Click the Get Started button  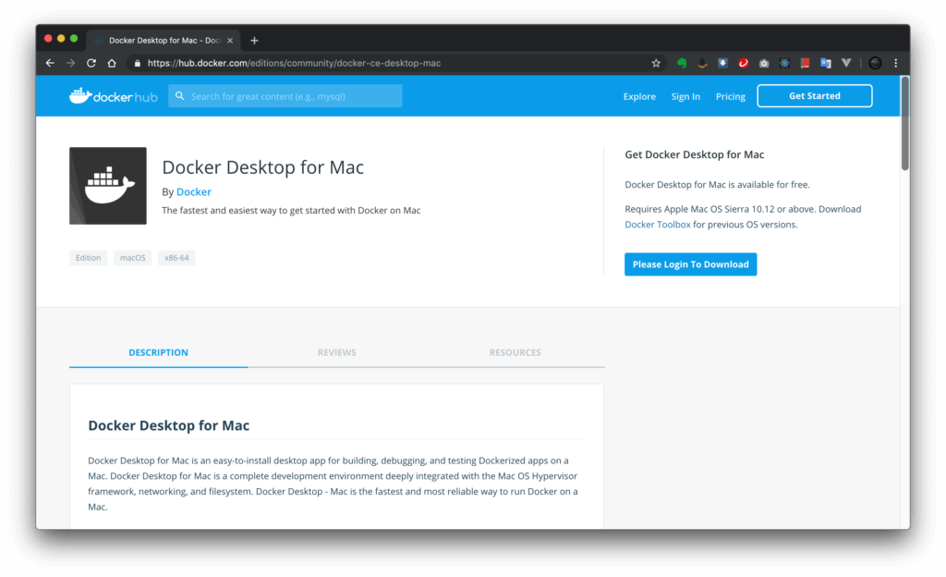click(x=815, y=96)
